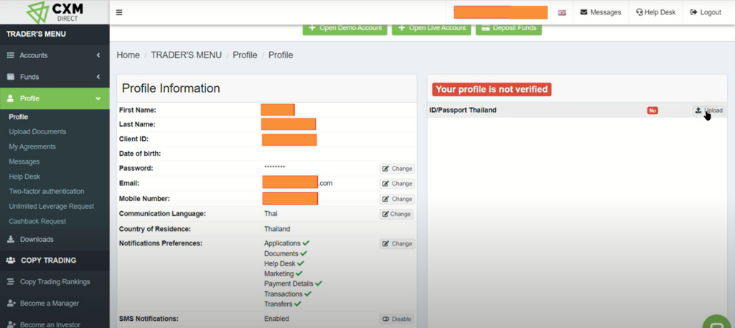The width and height of the screenshot is (735, 328).
Task: Click the Documents green checkmark
Action: pos(304,253)
